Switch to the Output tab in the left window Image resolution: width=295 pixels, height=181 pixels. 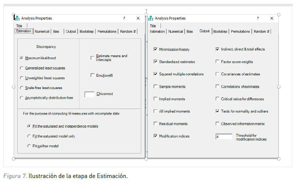click(71, 32)
